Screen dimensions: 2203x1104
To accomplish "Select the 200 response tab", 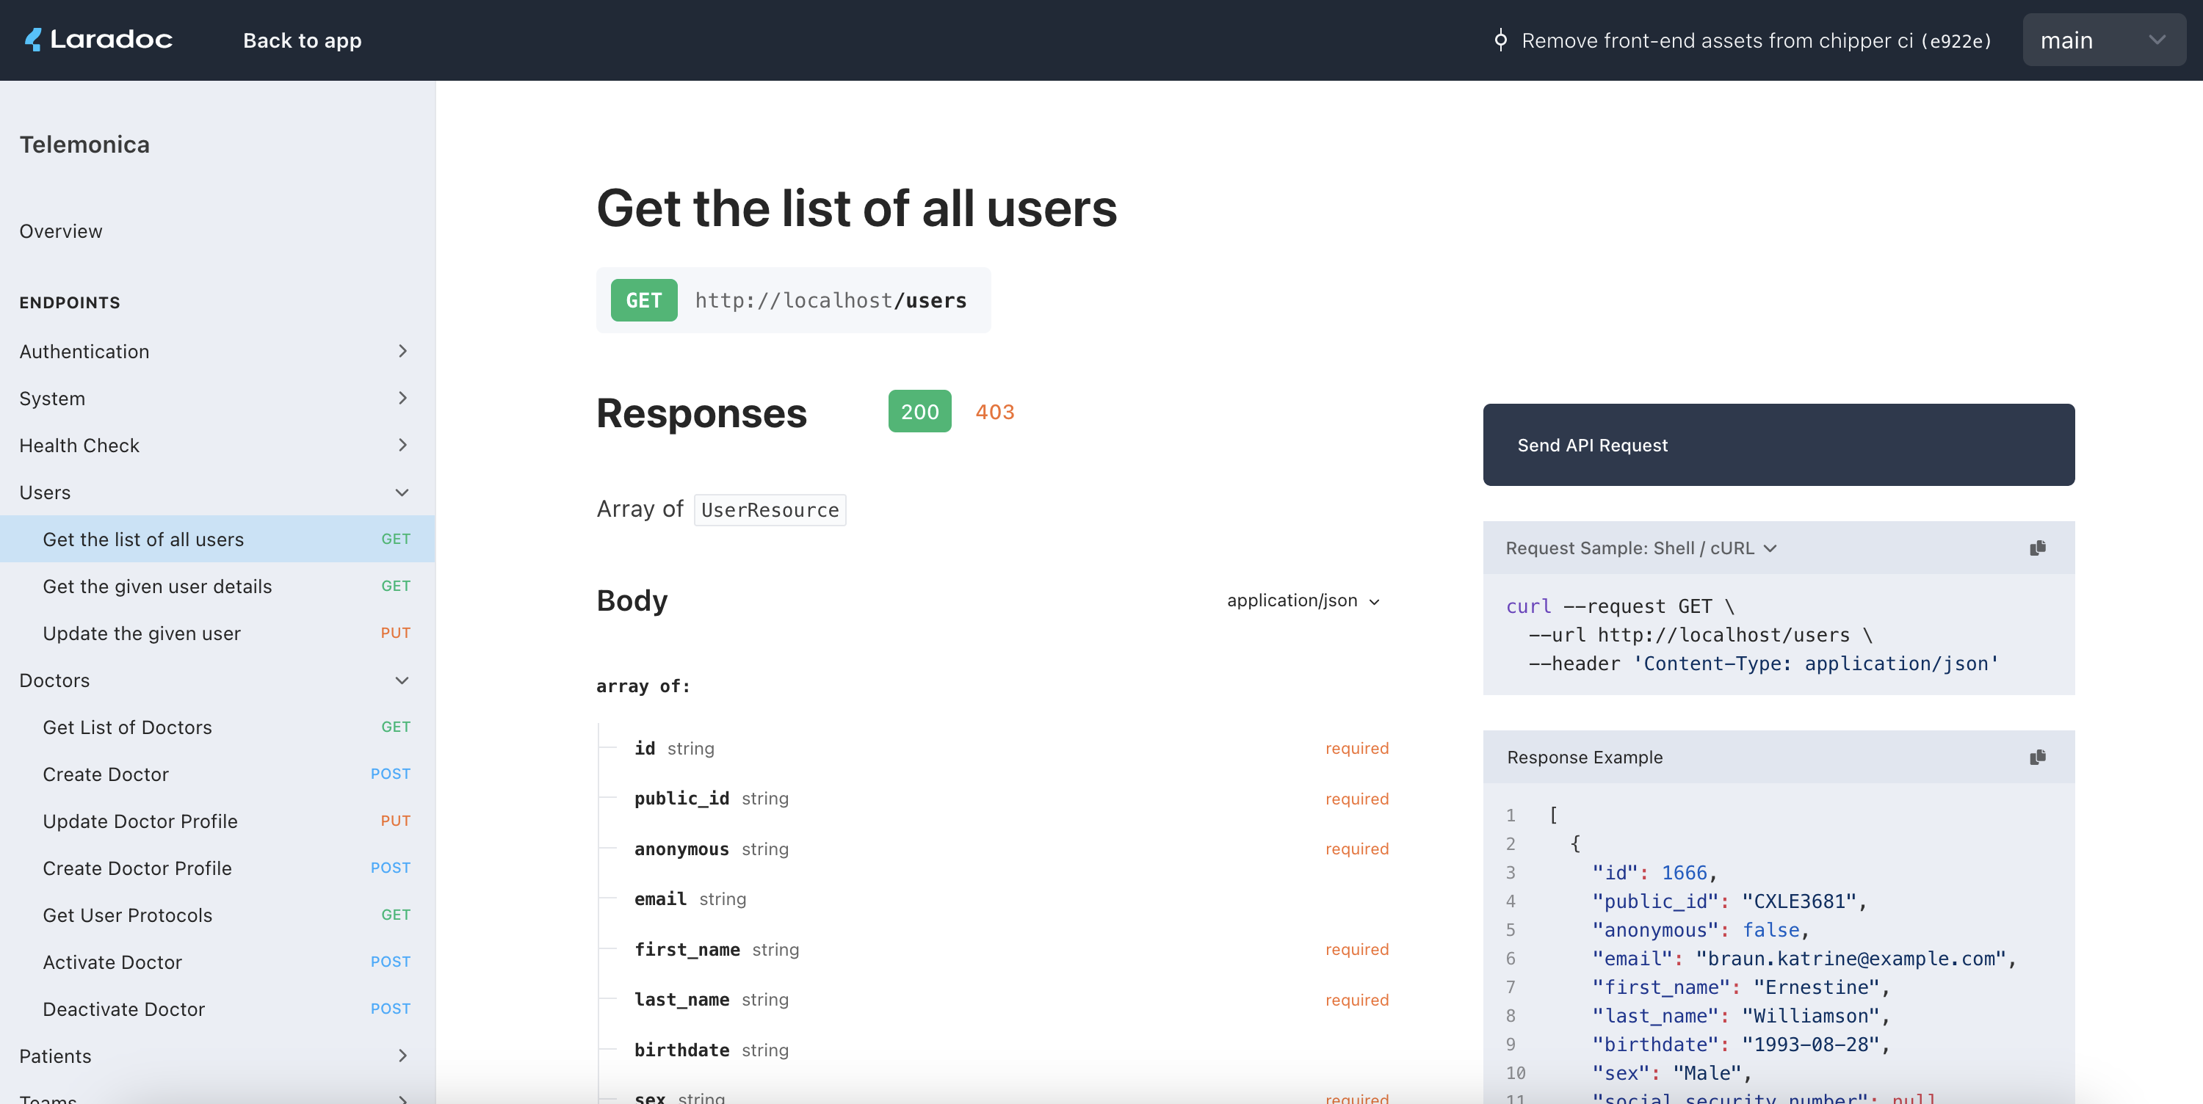I will [919, 411].
